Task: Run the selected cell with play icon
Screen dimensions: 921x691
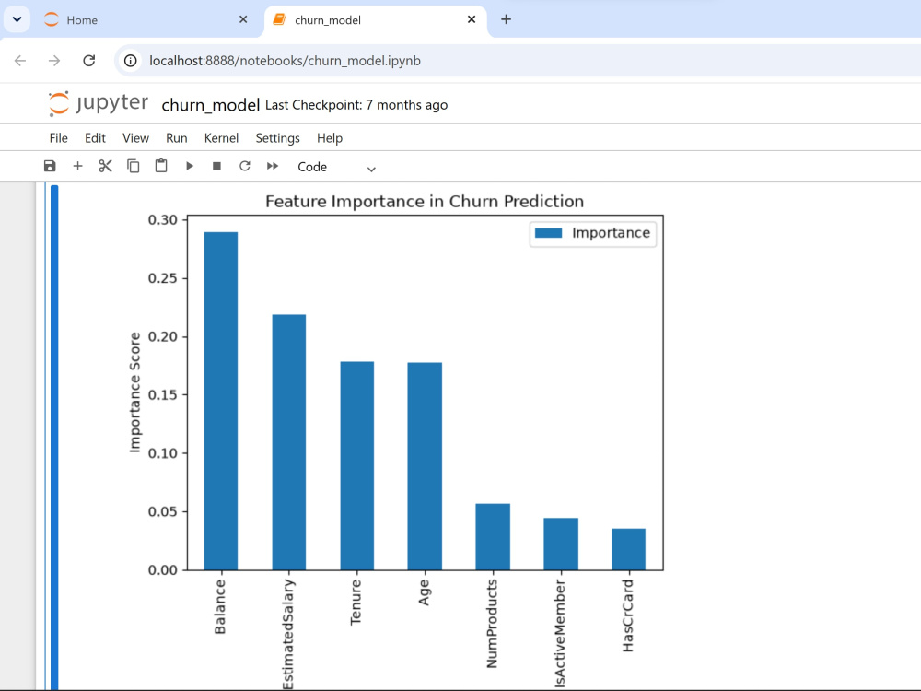Action: [189, 166]
